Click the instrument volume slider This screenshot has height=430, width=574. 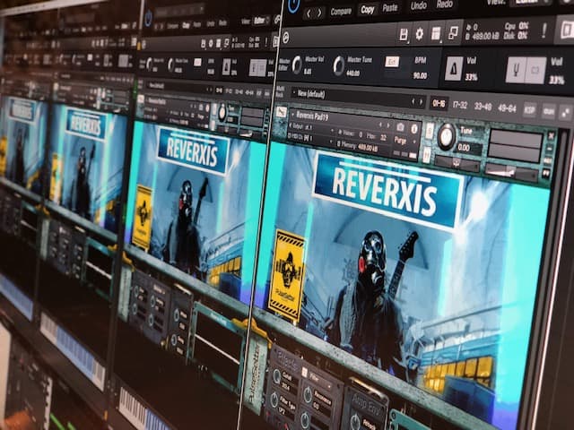510,170
